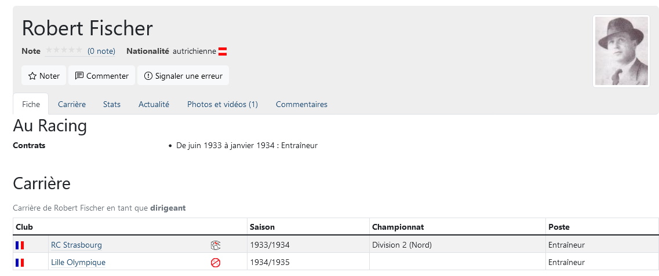Switch to the Carrière tab

click(72, 104)
